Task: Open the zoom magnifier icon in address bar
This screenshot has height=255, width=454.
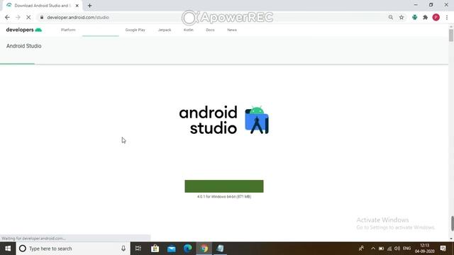Action: pyautogui.click(x=391, y=17)
